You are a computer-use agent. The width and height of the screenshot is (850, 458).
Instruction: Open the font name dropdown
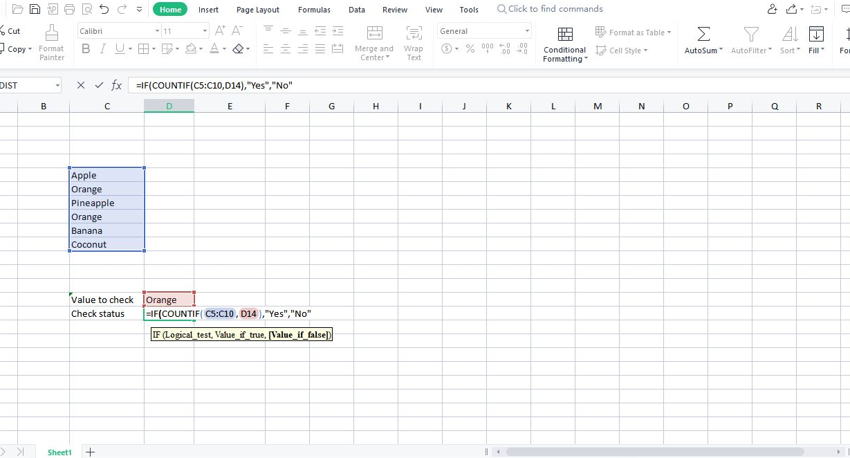pyautogui.click(x=158, y=30)
